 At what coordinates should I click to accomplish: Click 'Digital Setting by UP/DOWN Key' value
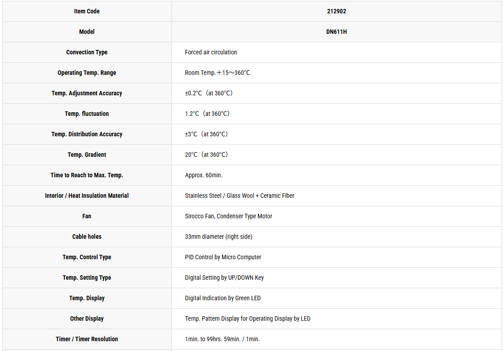pos(225,278)
